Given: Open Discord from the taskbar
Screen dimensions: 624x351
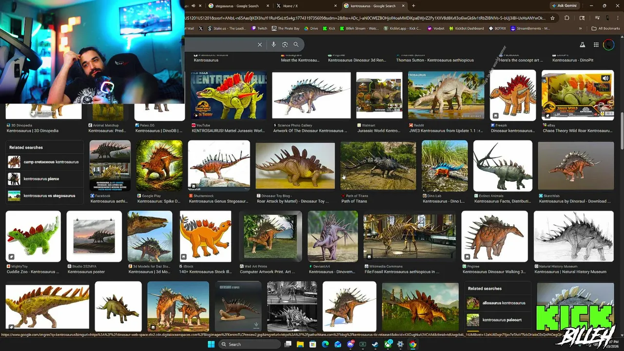Looking at the screenshot, I should coord(351,344).
